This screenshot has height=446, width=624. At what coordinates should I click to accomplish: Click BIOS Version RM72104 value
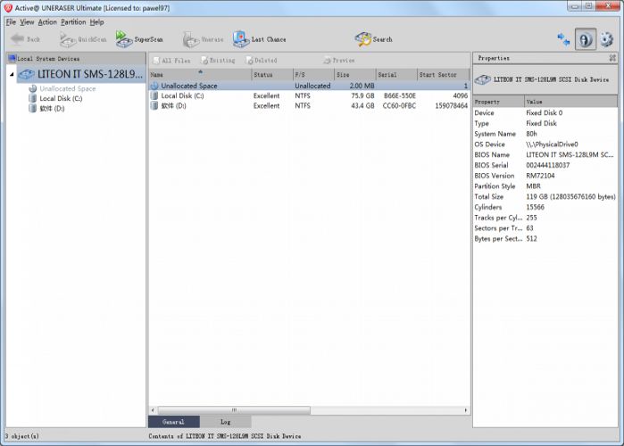[540, 176]
